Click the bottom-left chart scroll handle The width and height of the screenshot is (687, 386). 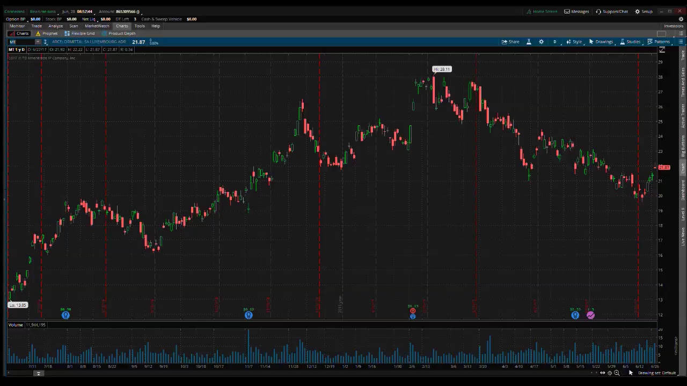(x=38, y=373)
